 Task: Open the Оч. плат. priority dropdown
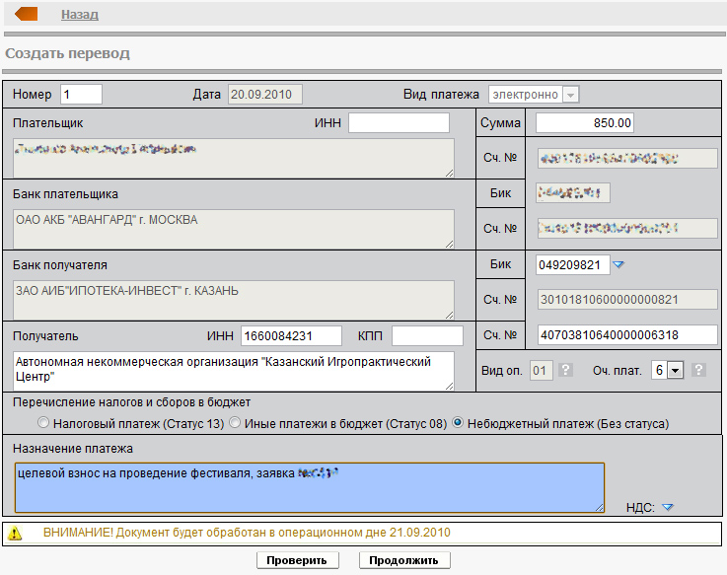pyautogui.click(x=668, y=370)
